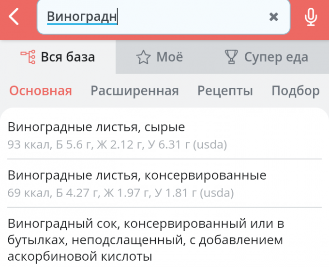Tap the back arrow icon
Screen dimensions: 329x267
click(14, 16)
